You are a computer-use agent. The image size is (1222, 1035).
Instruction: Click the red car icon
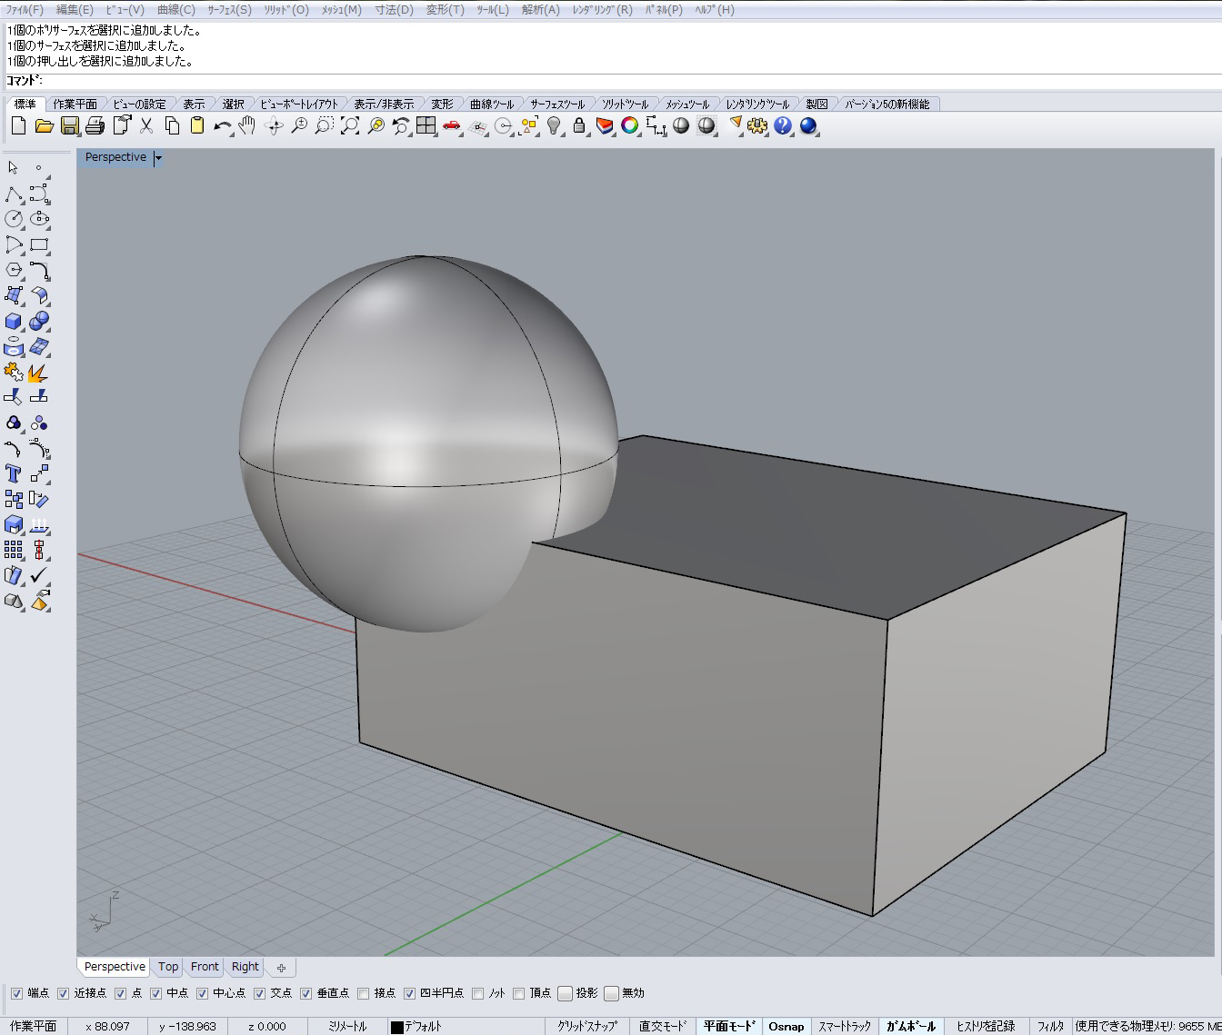tap(452, 126)
